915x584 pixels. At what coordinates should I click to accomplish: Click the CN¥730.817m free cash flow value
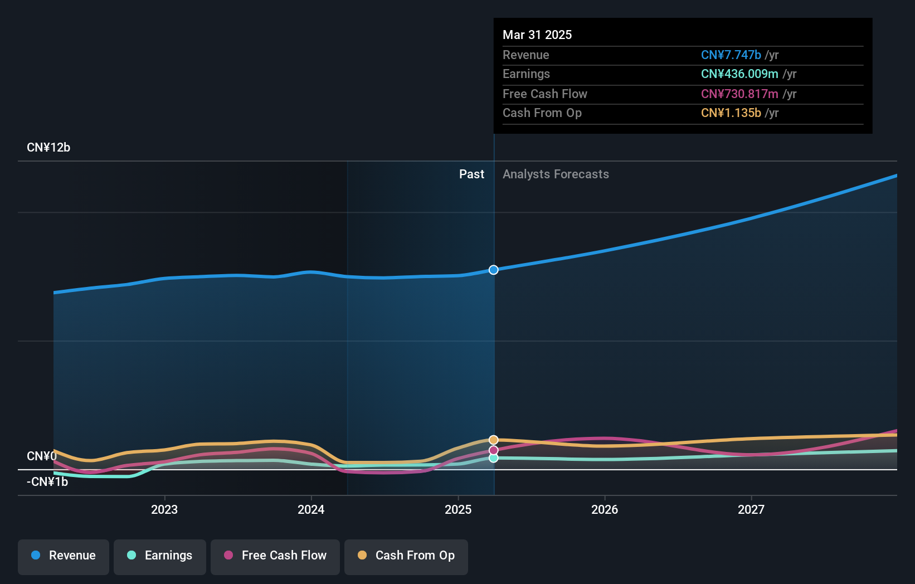point(739,94)
